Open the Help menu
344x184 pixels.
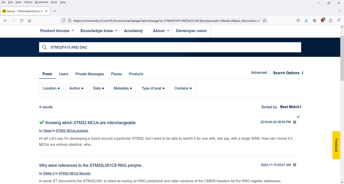coord(63,2)
